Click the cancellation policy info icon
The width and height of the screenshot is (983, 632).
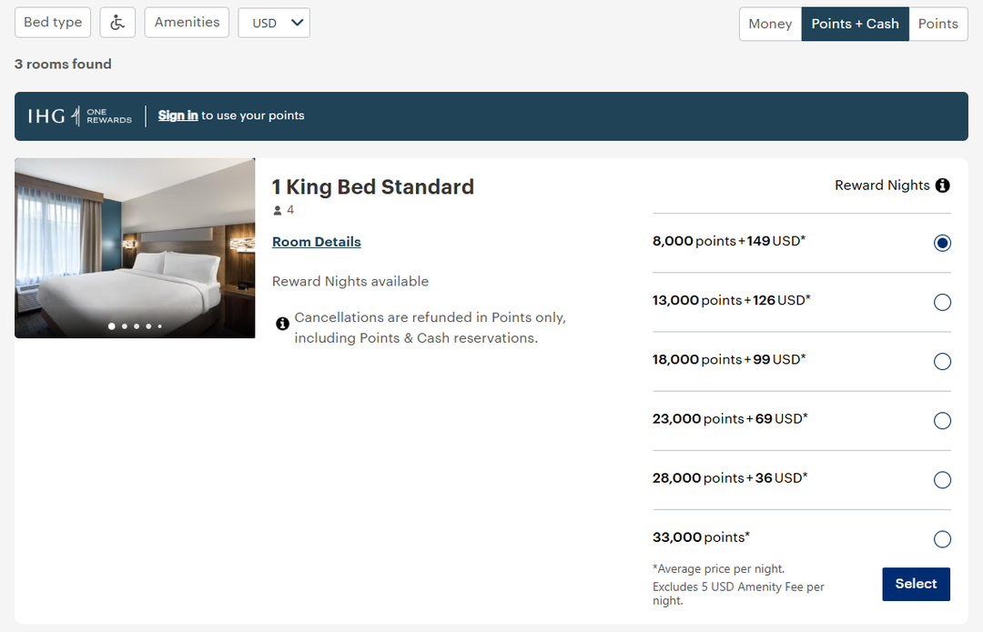coord(282,324)
